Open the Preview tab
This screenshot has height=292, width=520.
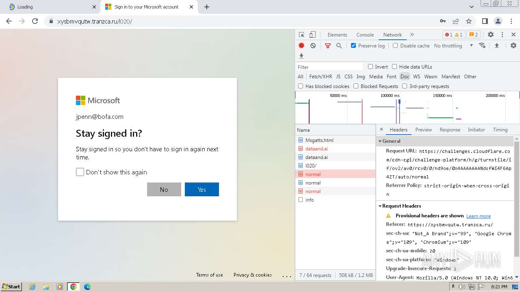(x=423, y=130)
